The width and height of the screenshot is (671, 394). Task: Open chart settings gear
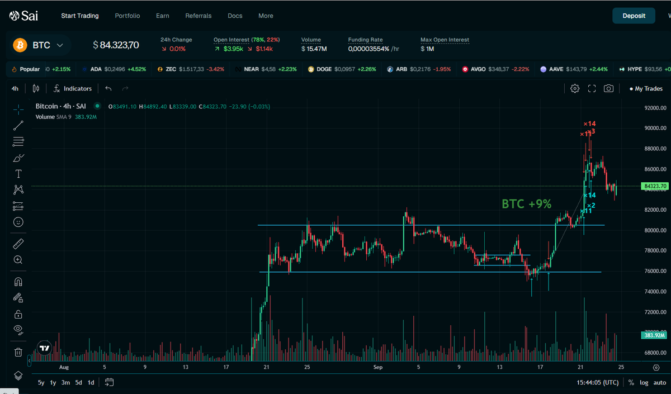(575, 88)
